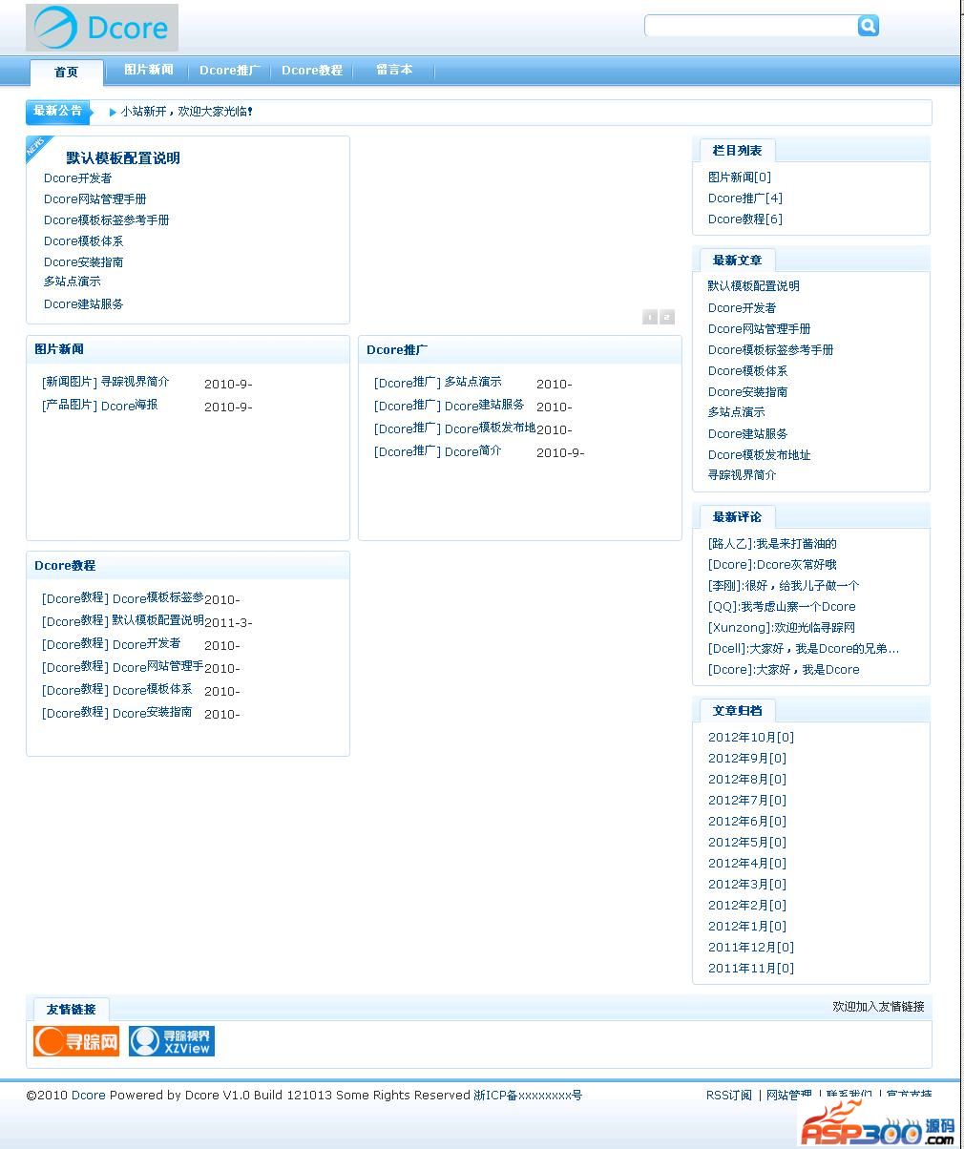Open Dcore模板体系 in 最新文章 sidebar

(x=748, y=371)
